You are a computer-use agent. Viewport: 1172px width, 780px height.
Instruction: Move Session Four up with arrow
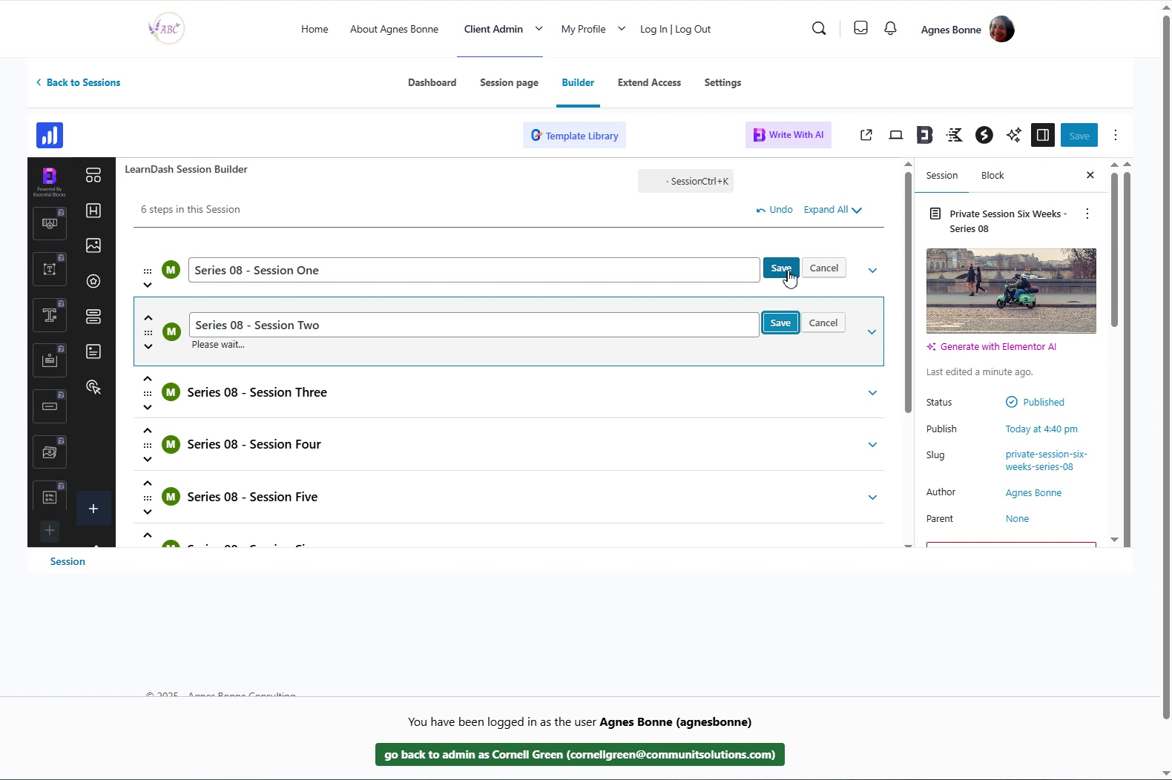coord(148,431)
